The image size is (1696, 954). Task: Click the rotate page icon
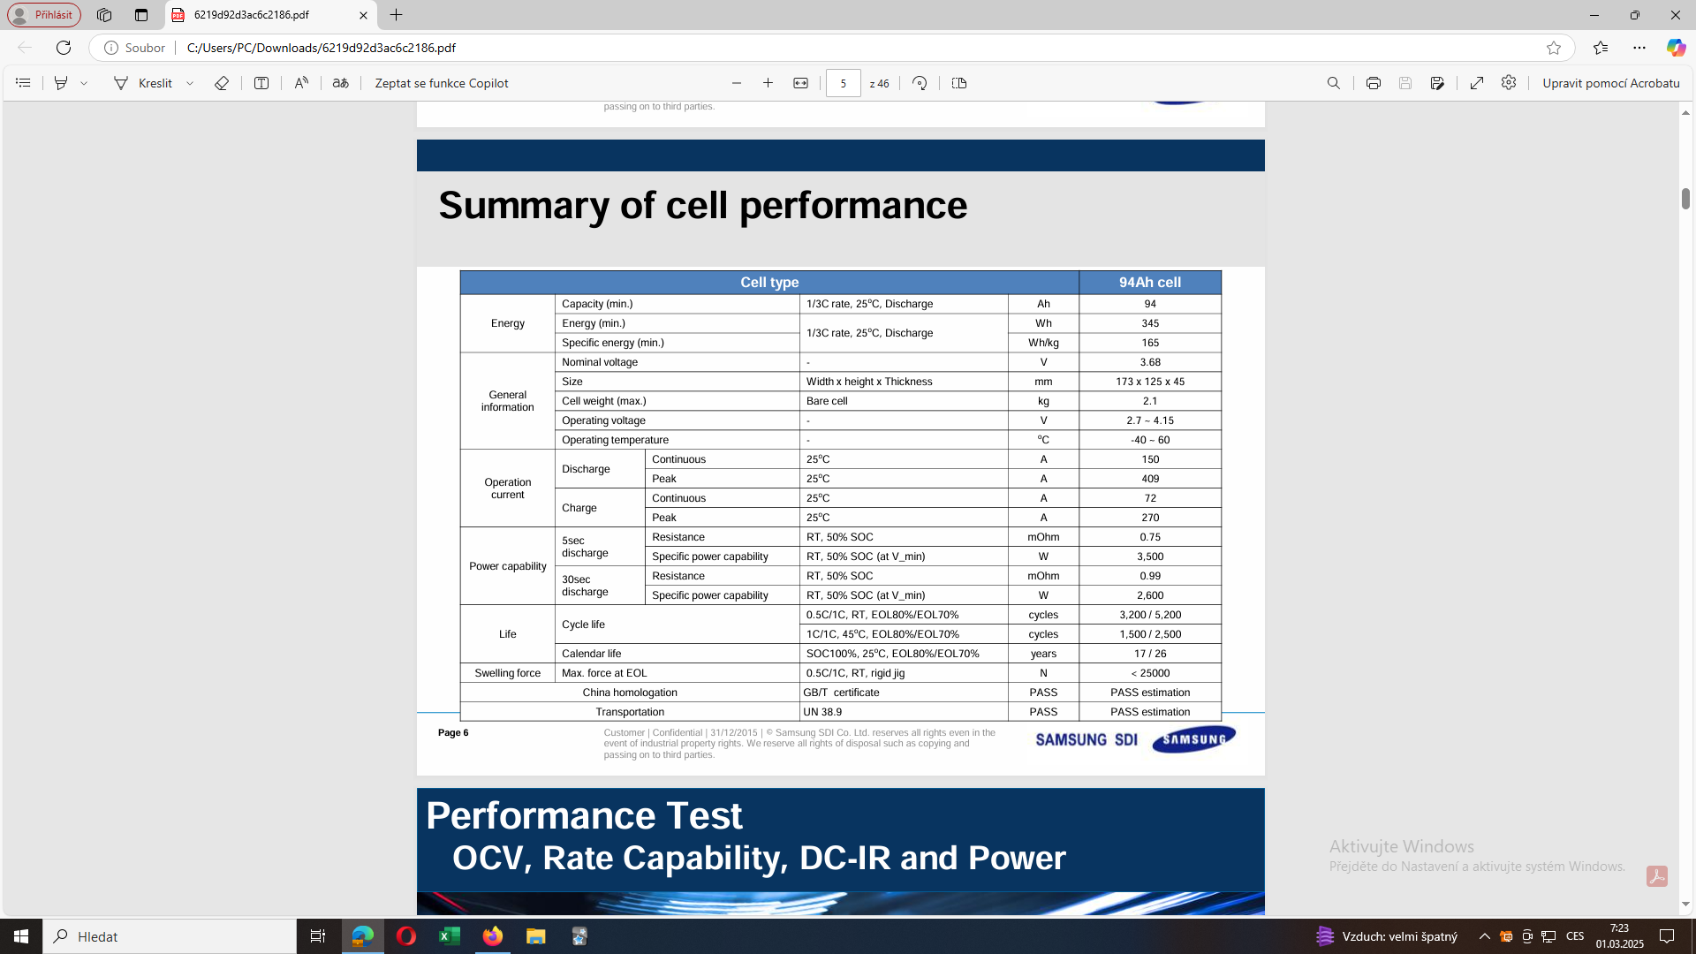[920, 83]
